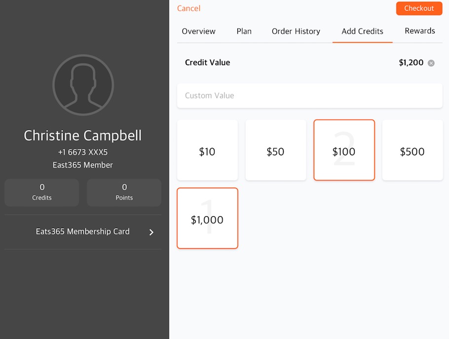Screen dimensions: 449x339
Task: Open the Rewards tab
Action: (x=420, y=31)
